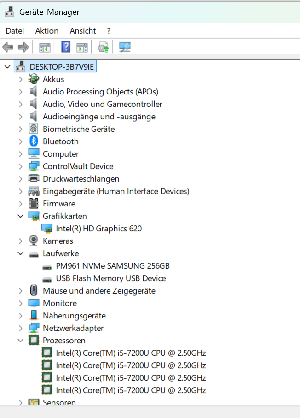Open the Ansicht menu
Viewport: 300px width, 418px height.
pyautogui.click(x=83, y=31)
